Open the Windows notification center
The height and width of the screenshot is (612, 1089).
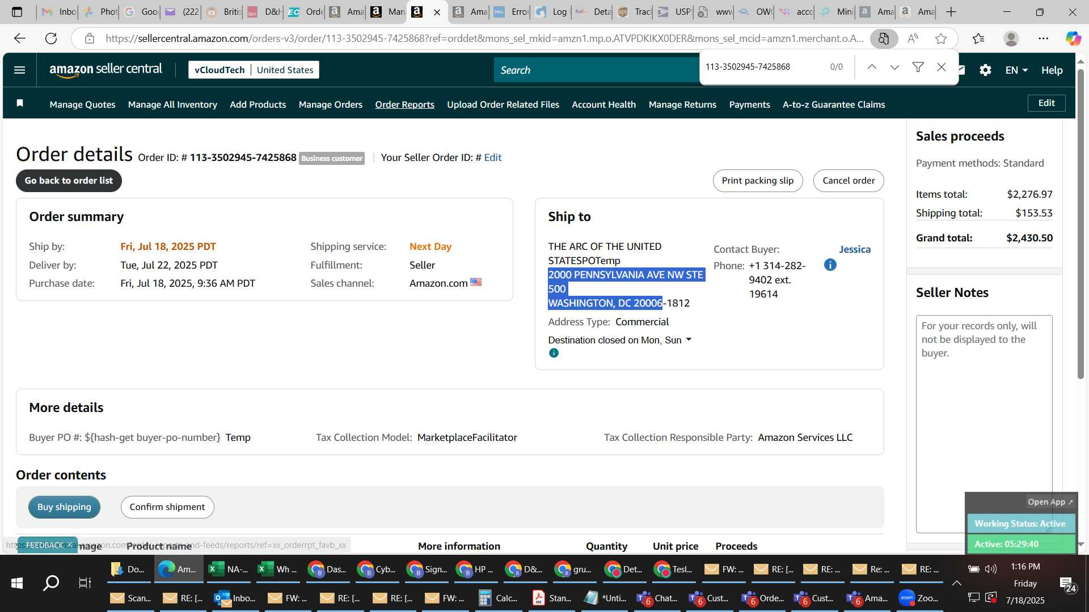click(x=1067, y=584)
